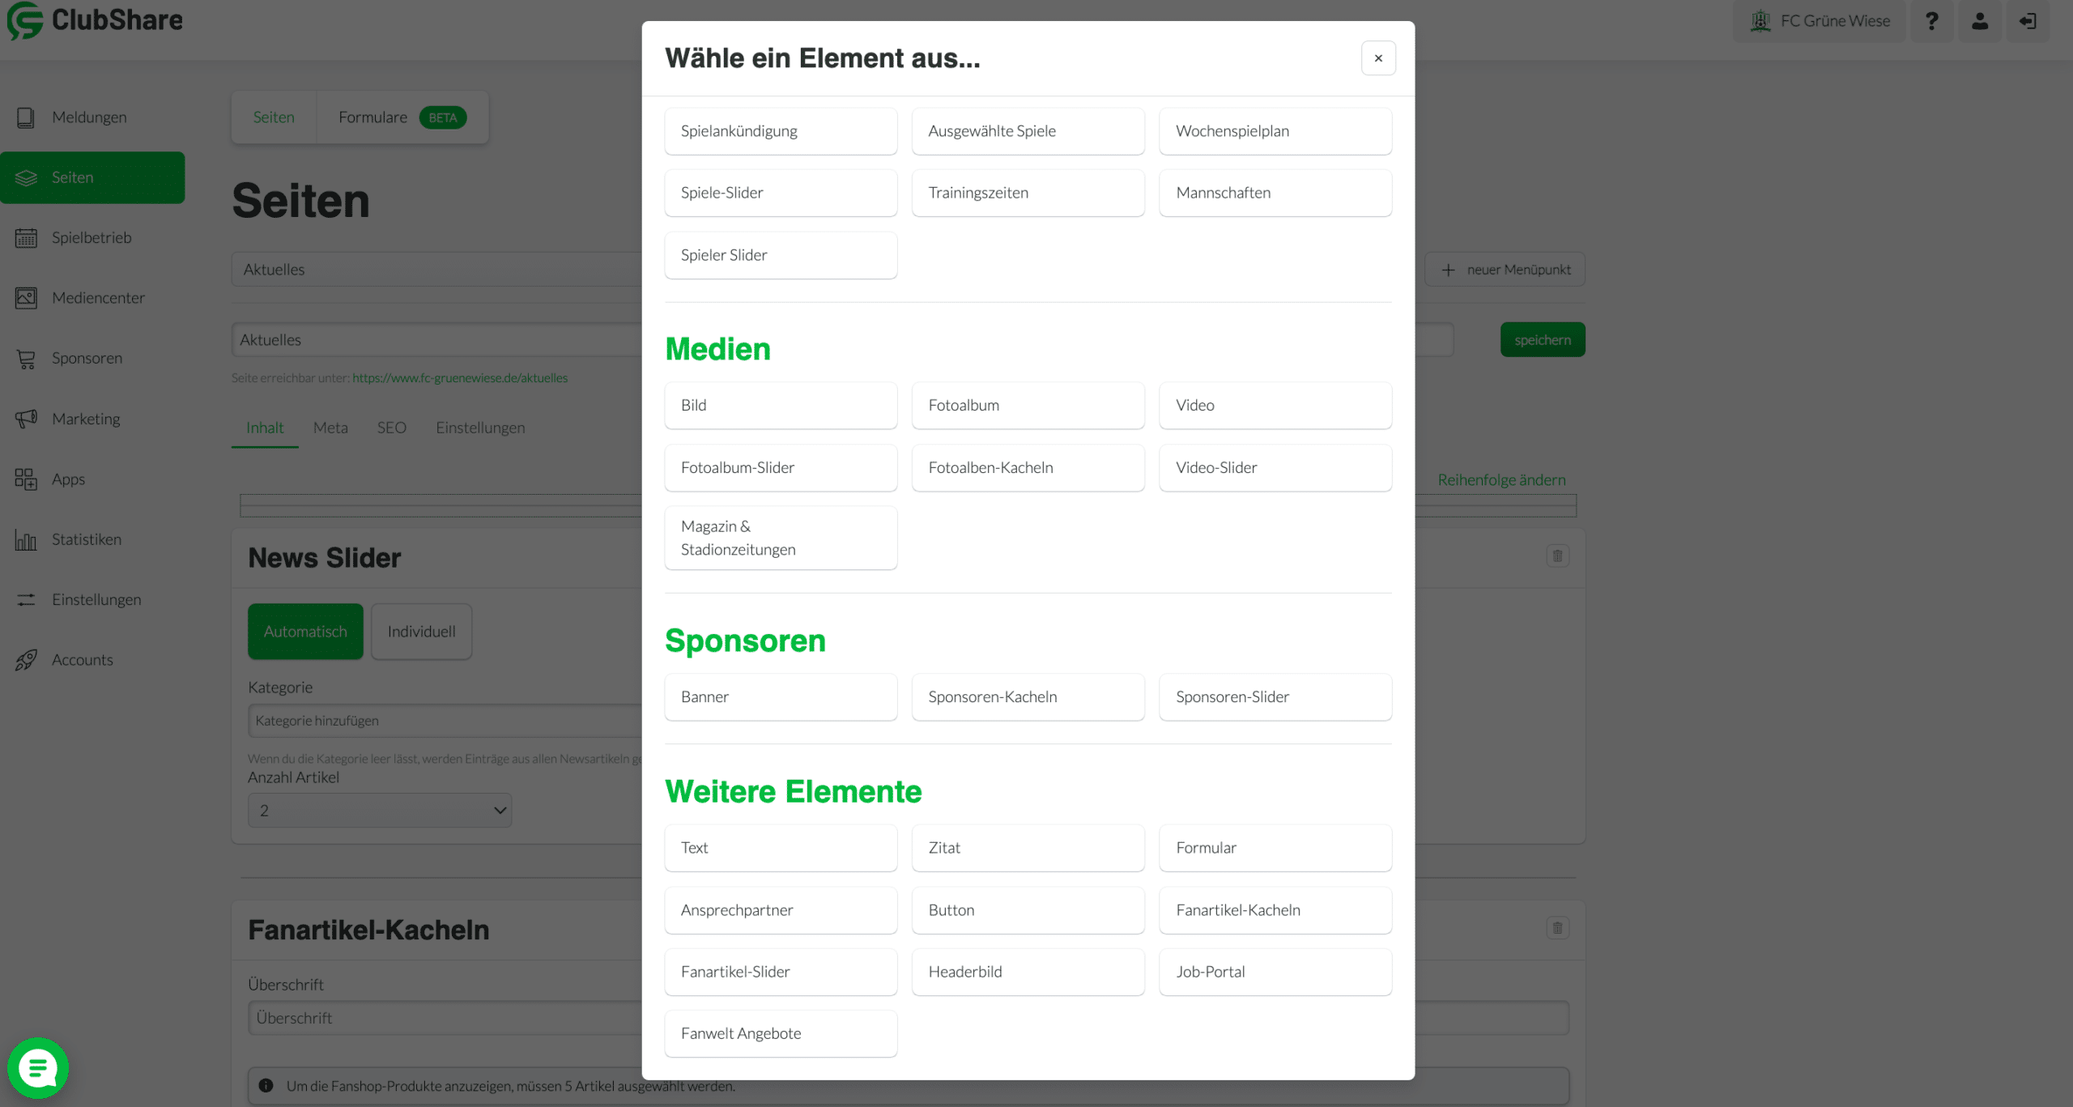Open Apps in the sidebar

(x=92, y=479)
